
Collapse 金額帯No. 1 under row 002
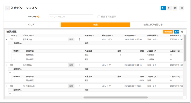10,94
